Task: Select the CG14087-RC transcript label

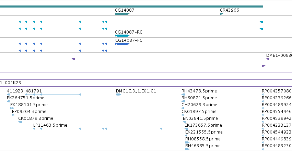Action: [x=129, y=32]
